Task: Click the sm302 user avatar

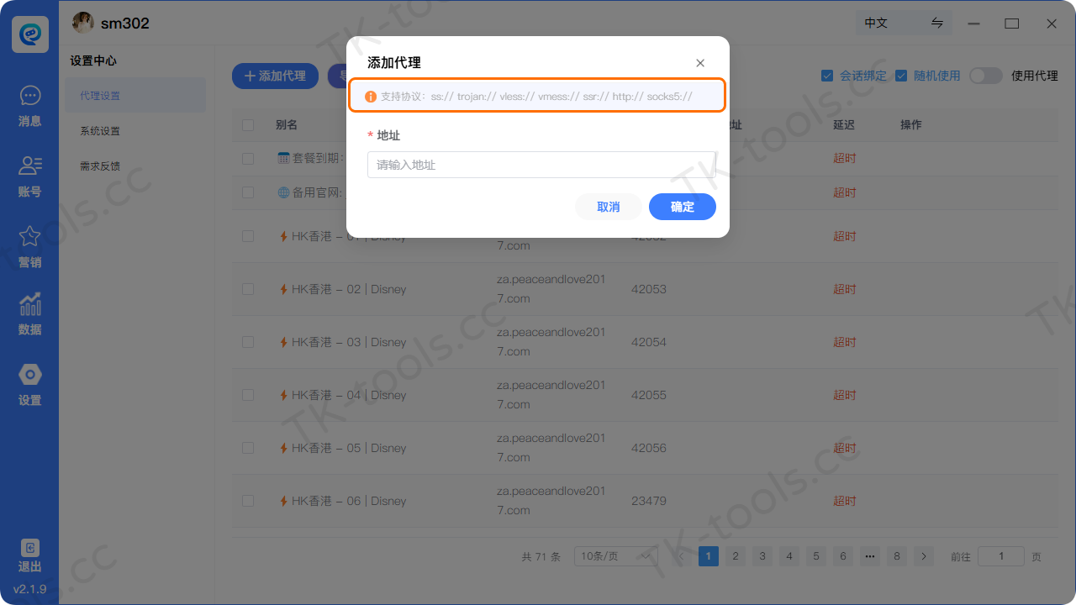Action: click(82, 23)
